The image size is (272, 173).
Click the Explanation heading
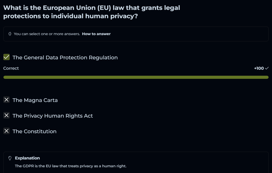(x=27, y=158)
